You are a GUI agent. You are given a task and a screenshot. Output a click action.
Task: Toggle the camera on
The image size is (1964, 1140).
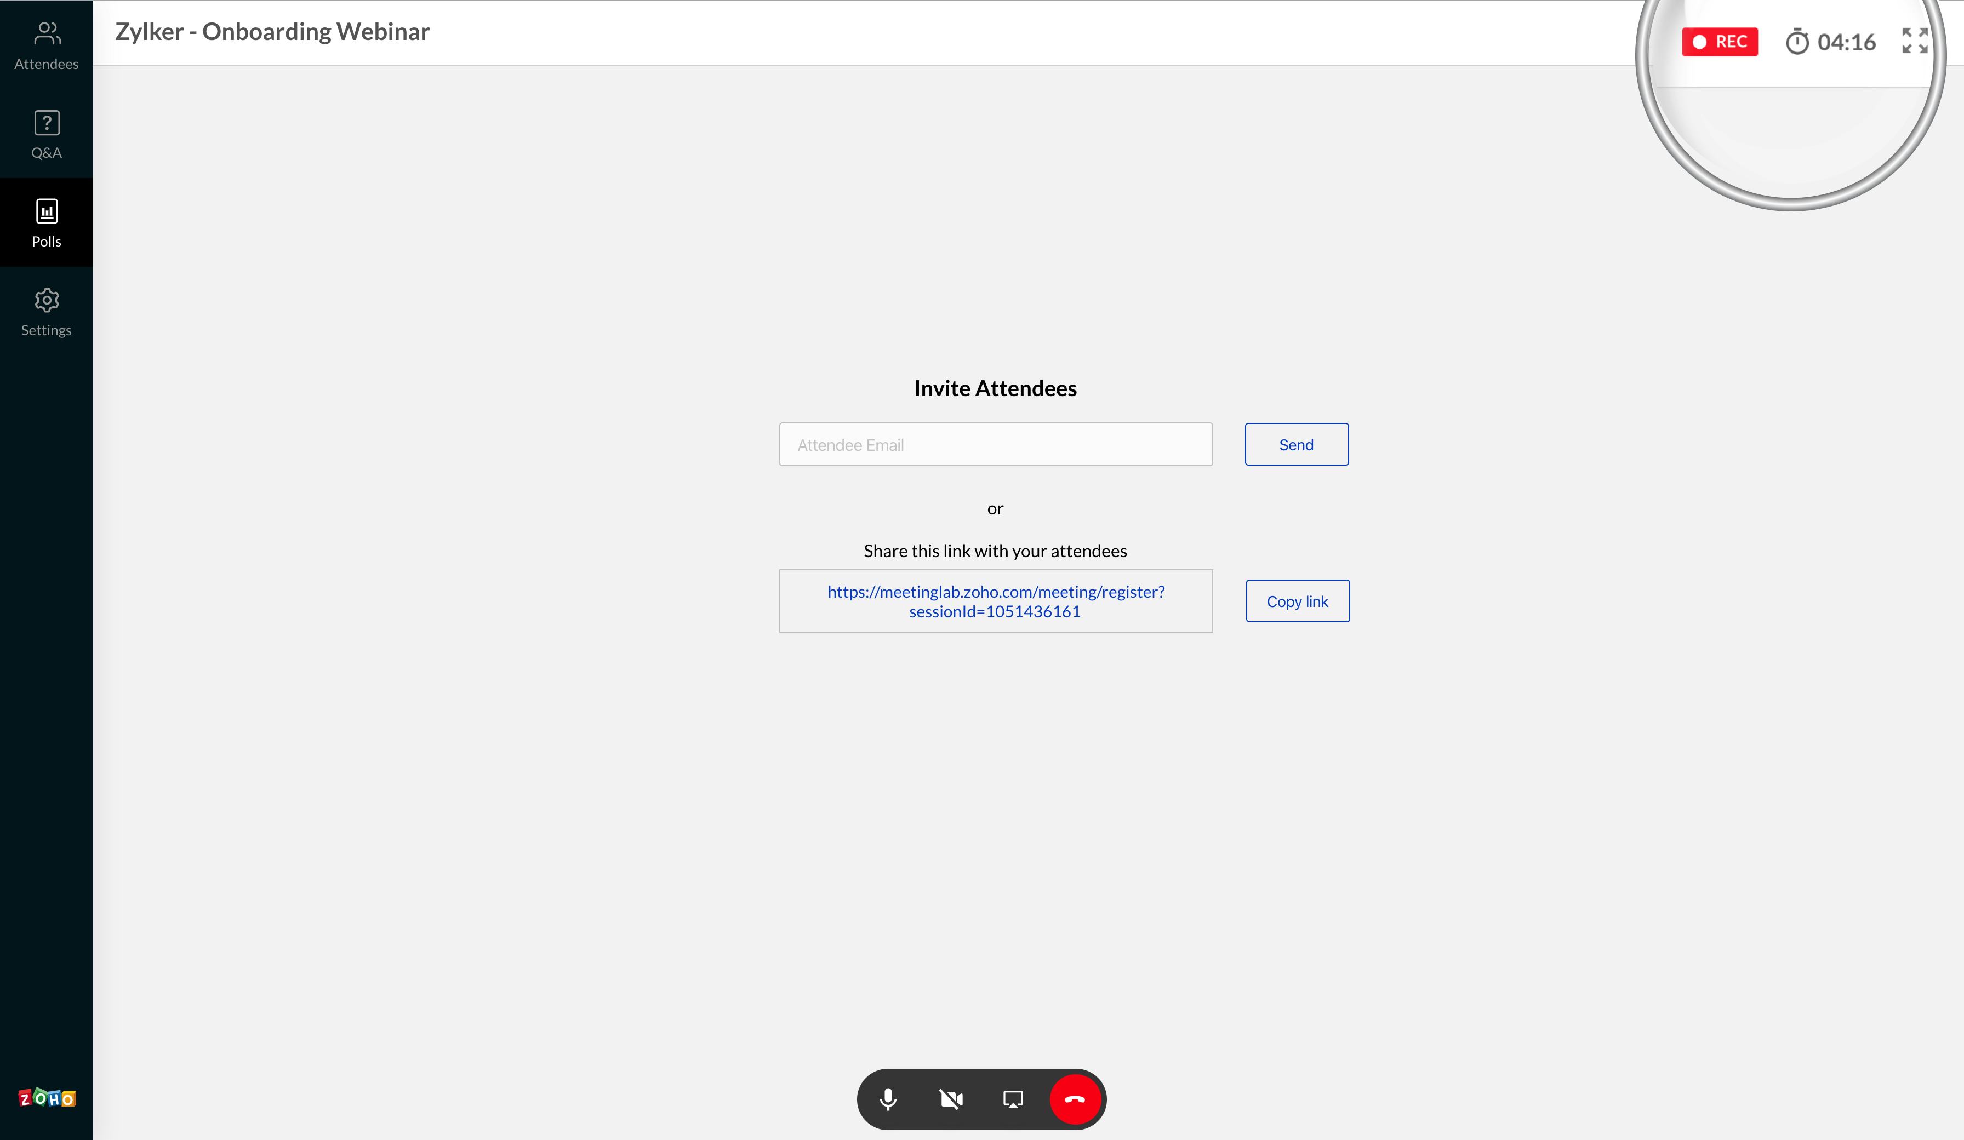(x=951, y=1099)
